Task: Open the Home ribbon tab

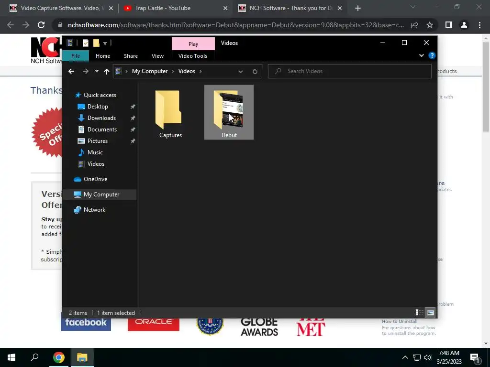Action: pos(103,56)
